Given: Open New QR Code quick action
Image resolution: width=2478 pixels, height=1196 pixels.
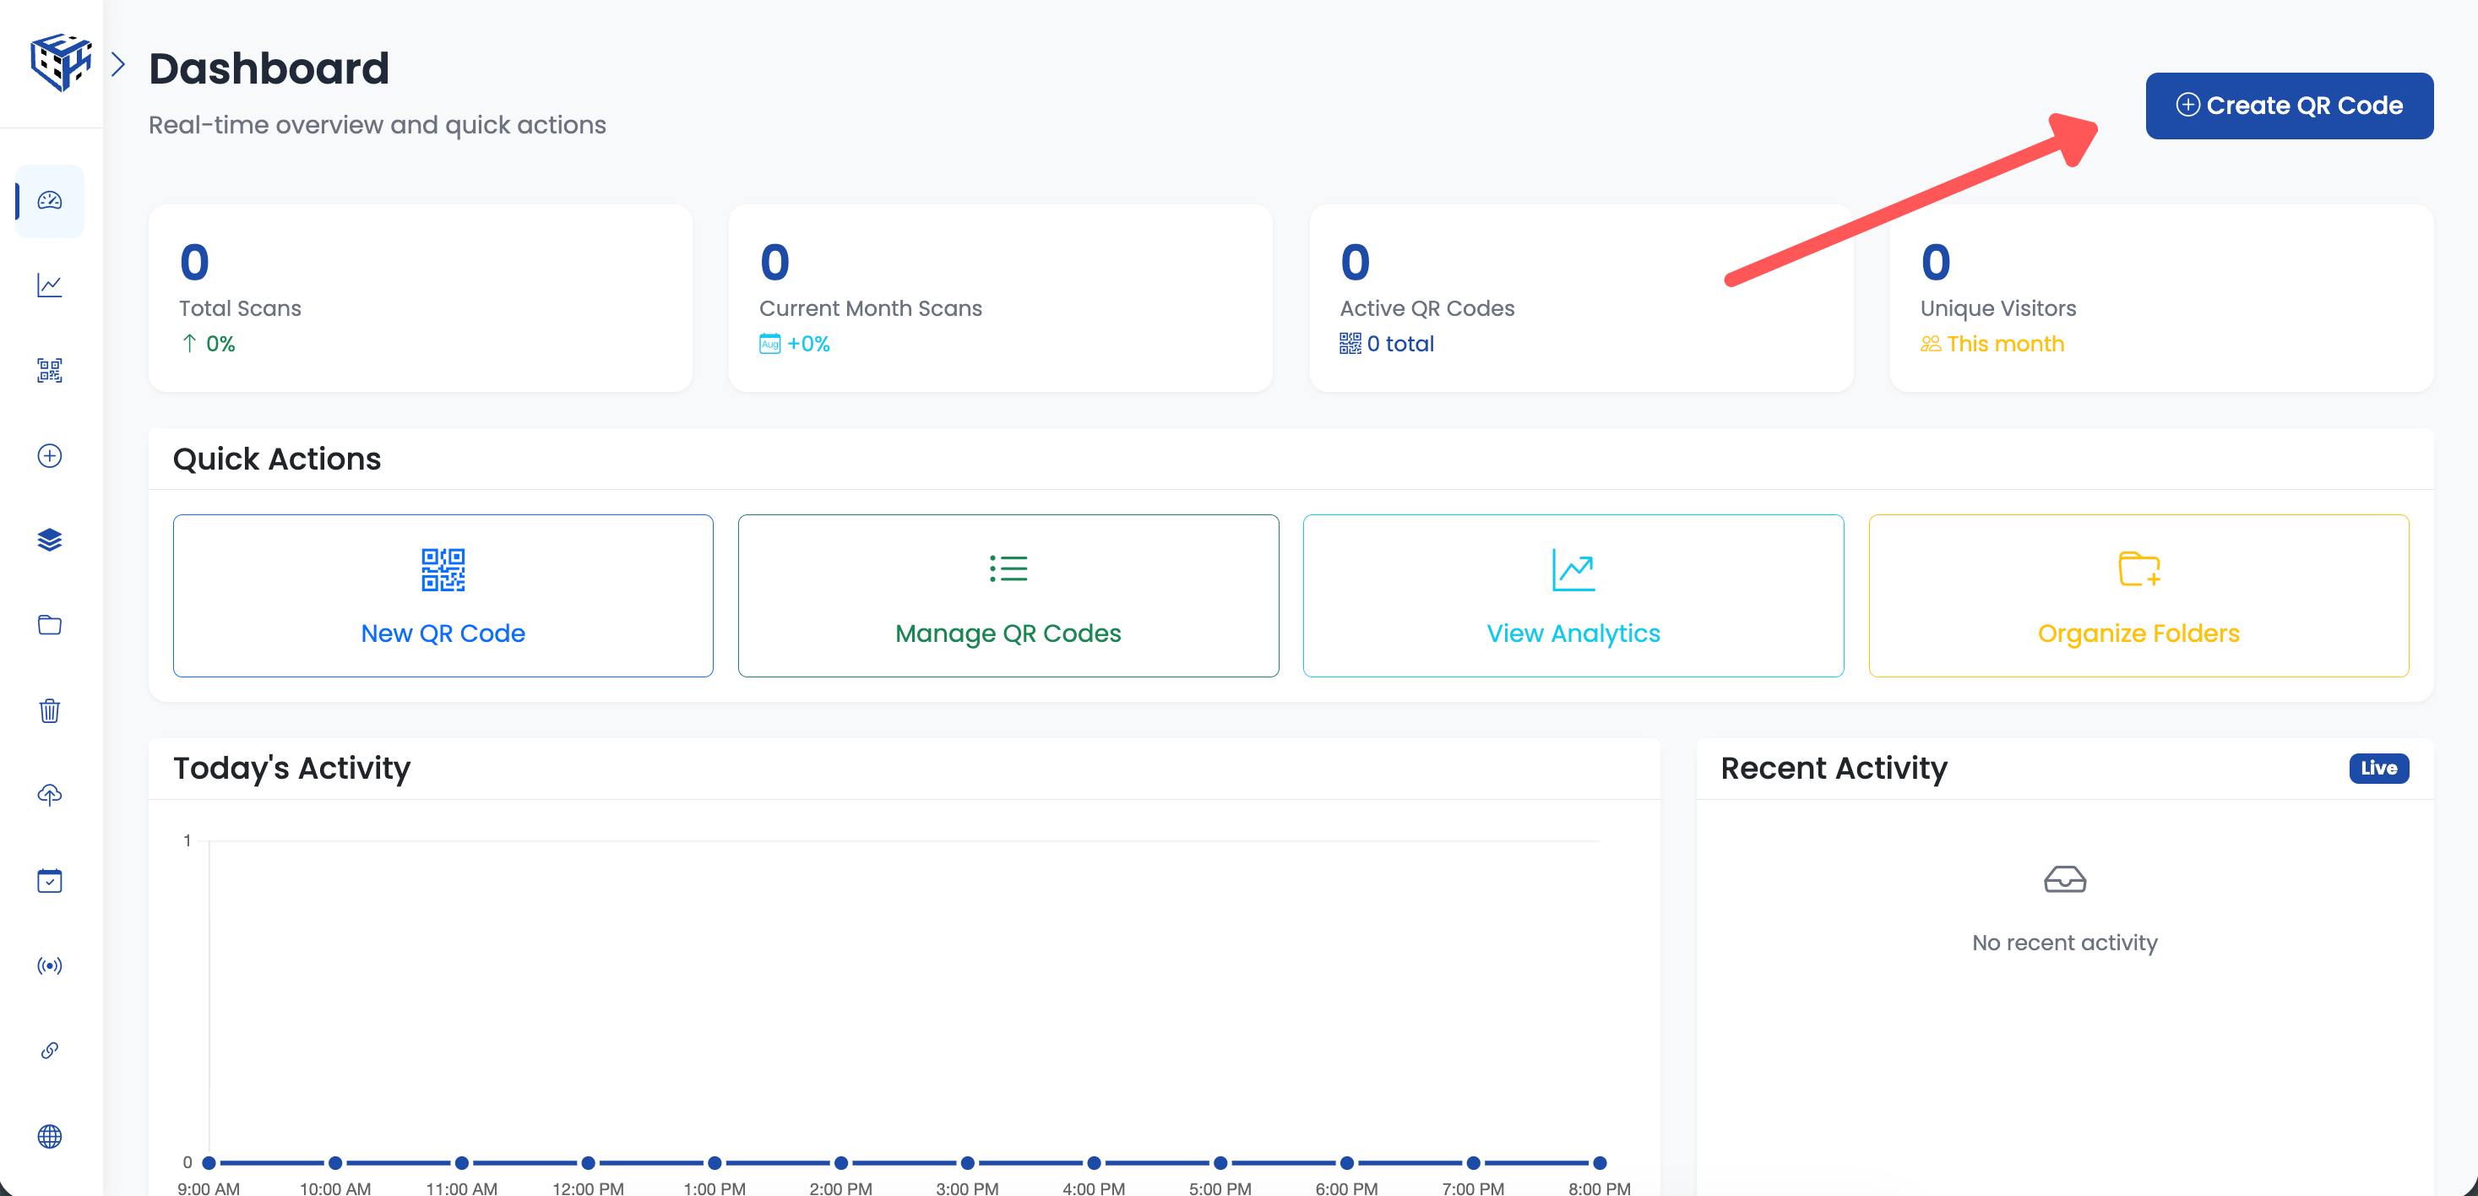Looking at the screenshot, I should [x=443, y=595].
